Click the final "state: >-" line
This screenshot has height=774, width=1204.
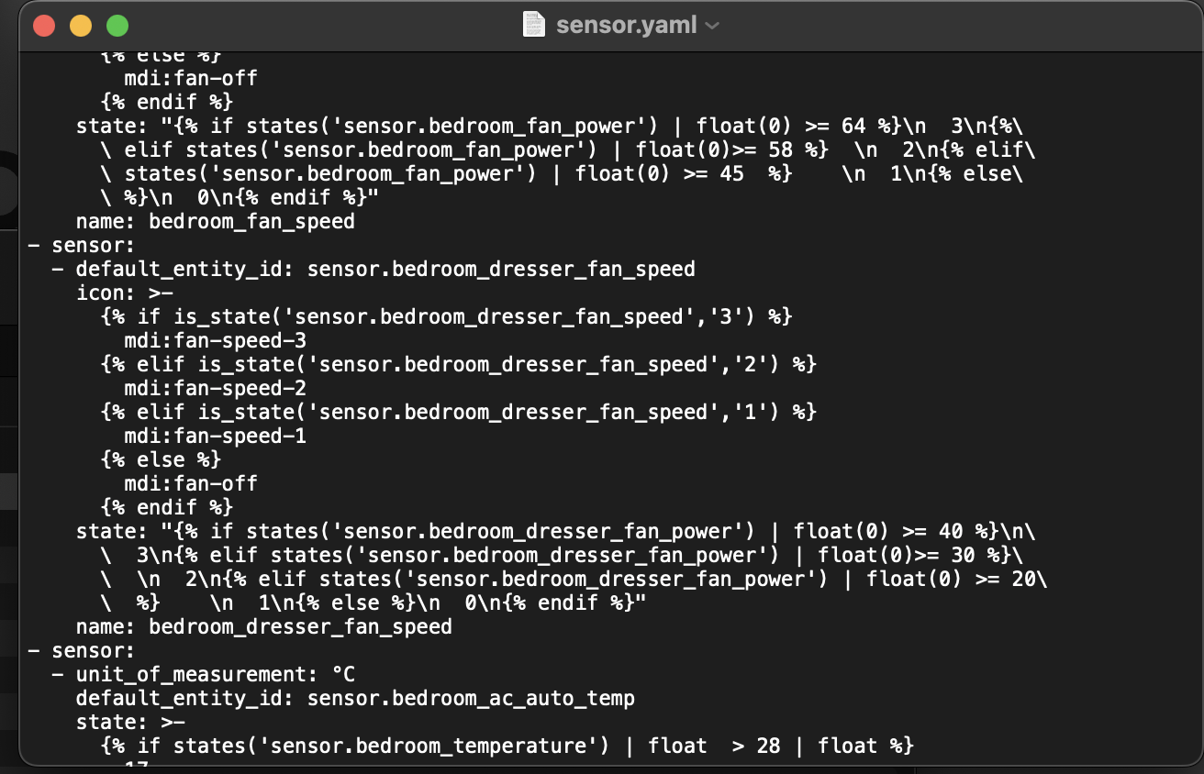pyautogui.click(x=123, y=722)
